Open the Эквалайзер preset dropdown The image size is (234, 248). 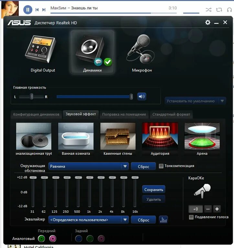pyautogui.click(x=89, y=220)
